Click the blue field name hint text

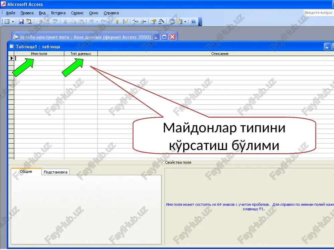click(x=250, y=207)
